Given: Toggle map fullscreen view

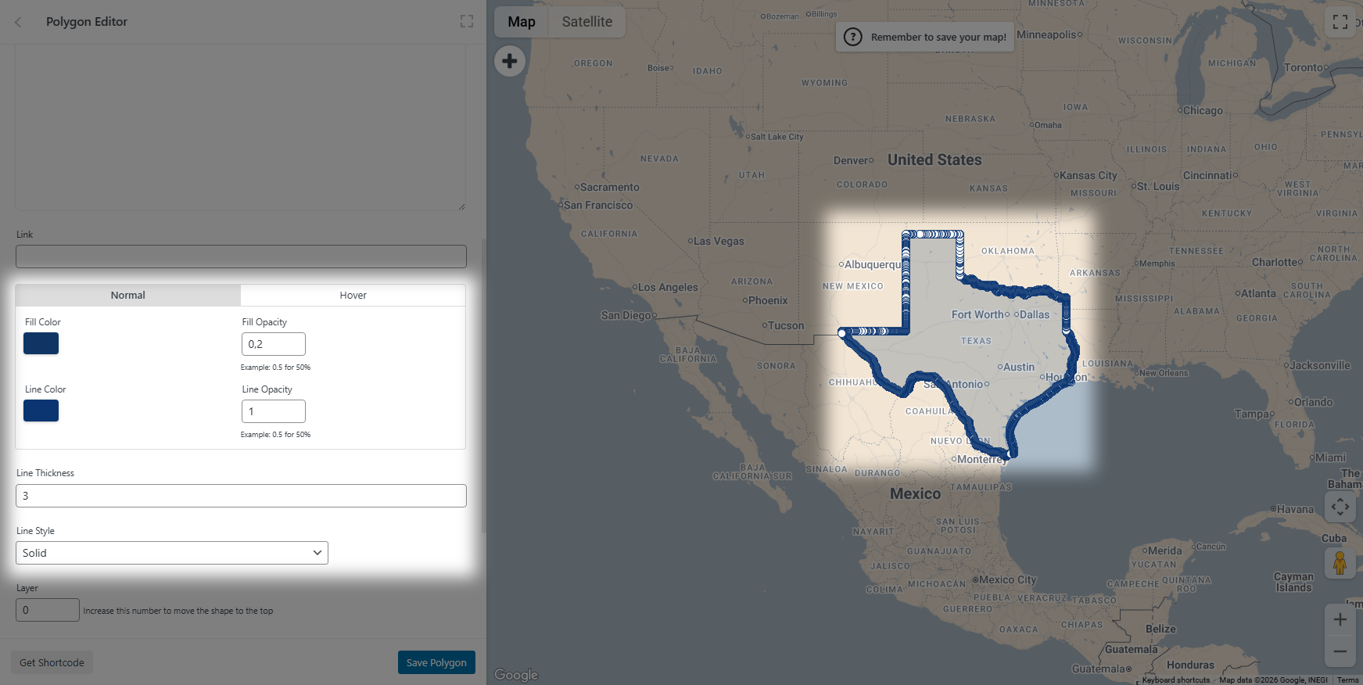Looking at the screenshot, I should click(1340, 22).
